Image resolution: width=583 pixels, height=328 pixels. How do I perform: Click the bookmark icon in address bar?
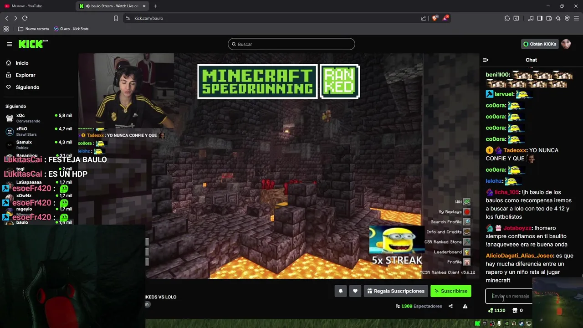[116, 18]
